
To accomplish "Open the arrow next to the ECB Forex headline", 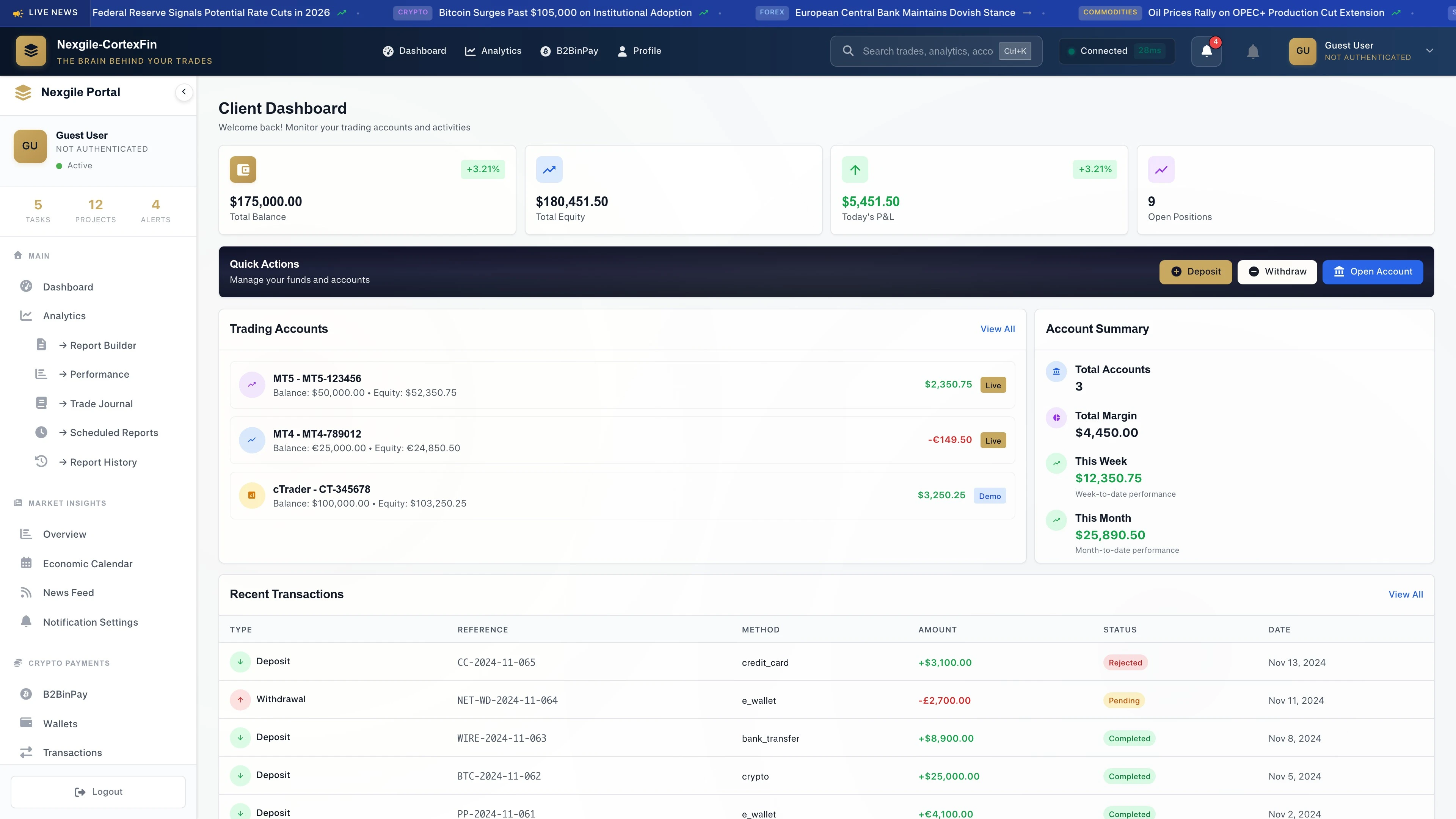I will (x=1026, y=13).
